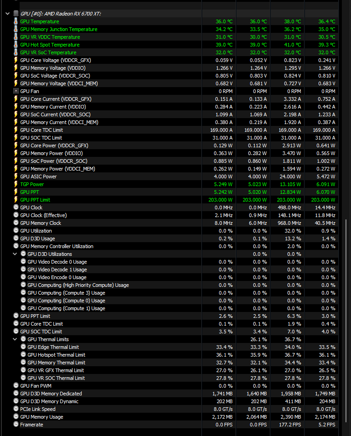Click the 968.0 MHz Memory Clock value

289,223
